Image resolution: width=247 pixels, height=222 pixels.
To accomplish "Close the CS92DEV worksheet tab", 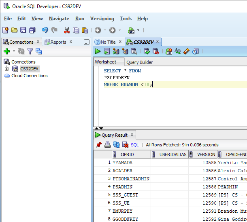I will pos(158,42).
